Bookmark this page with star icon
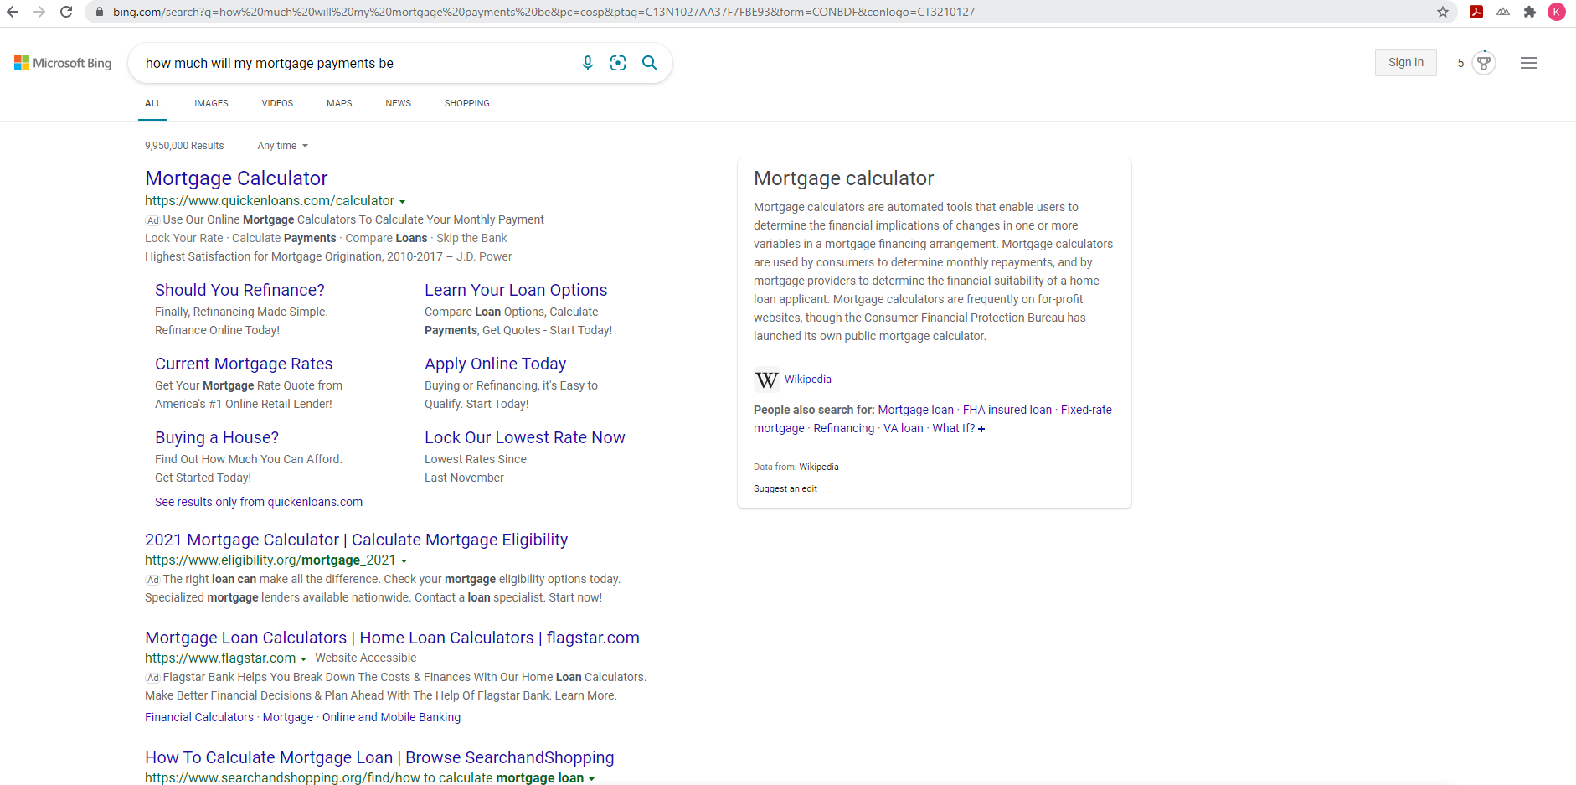 1443,12
